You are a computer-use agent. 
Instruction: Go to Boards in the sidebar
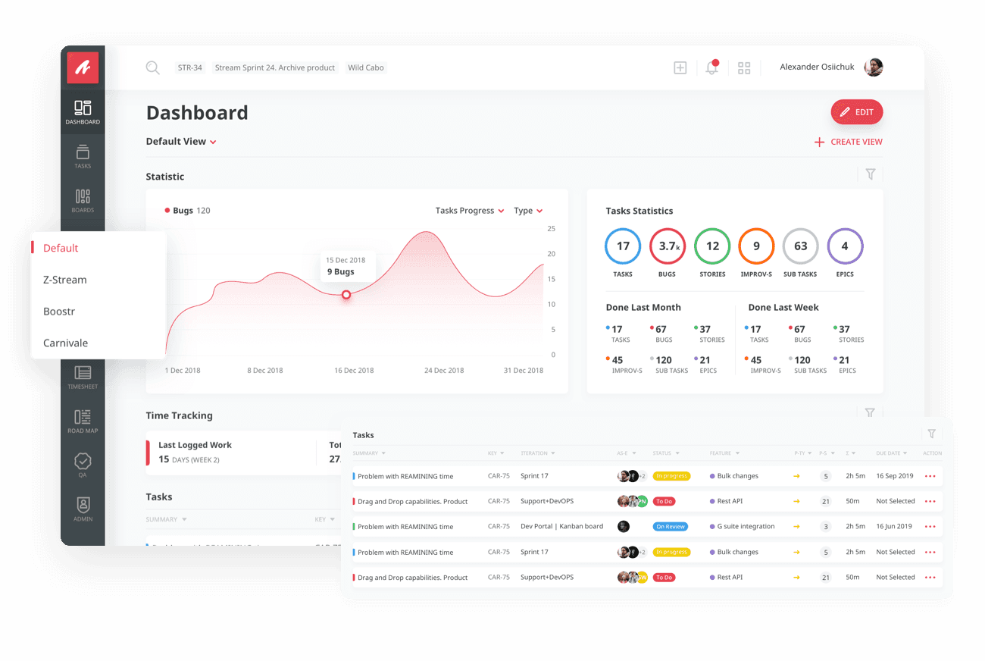(83, 200)
